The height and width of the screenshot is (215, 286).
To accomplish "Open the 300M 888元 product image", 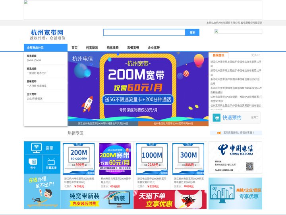I will coord(188,159).
